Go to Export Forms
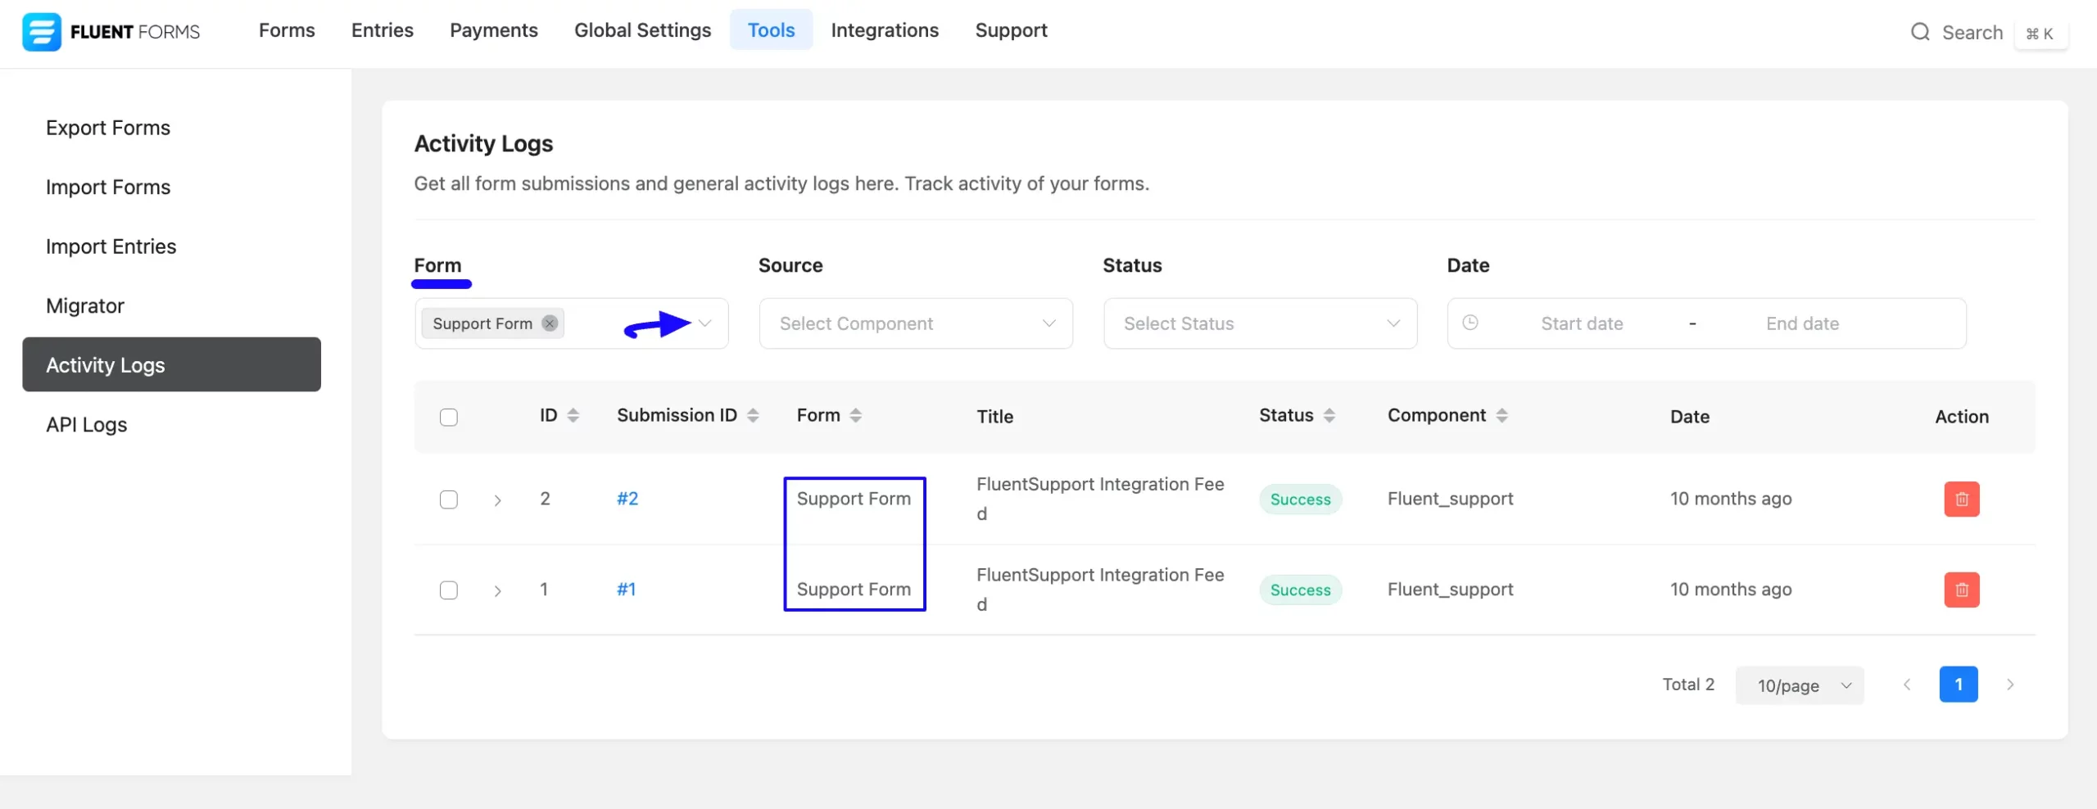Image resolution: width=2097 pixels, height=809 pixels. [x=108, y=128]
